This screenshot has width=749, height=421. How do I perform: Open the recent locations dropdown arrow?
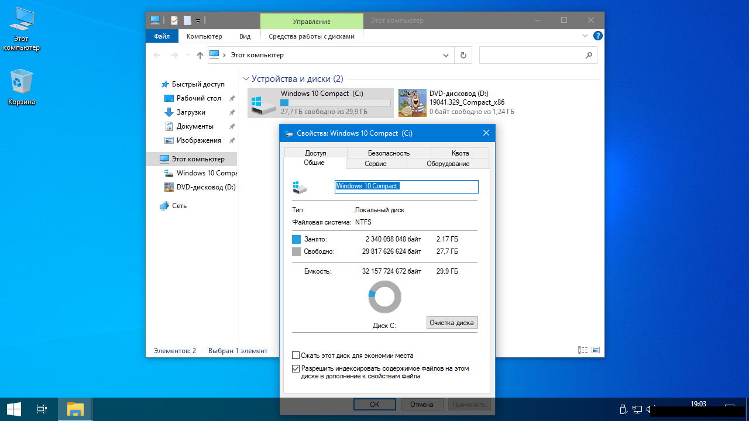pyautogui.click(x=187, y=55)
